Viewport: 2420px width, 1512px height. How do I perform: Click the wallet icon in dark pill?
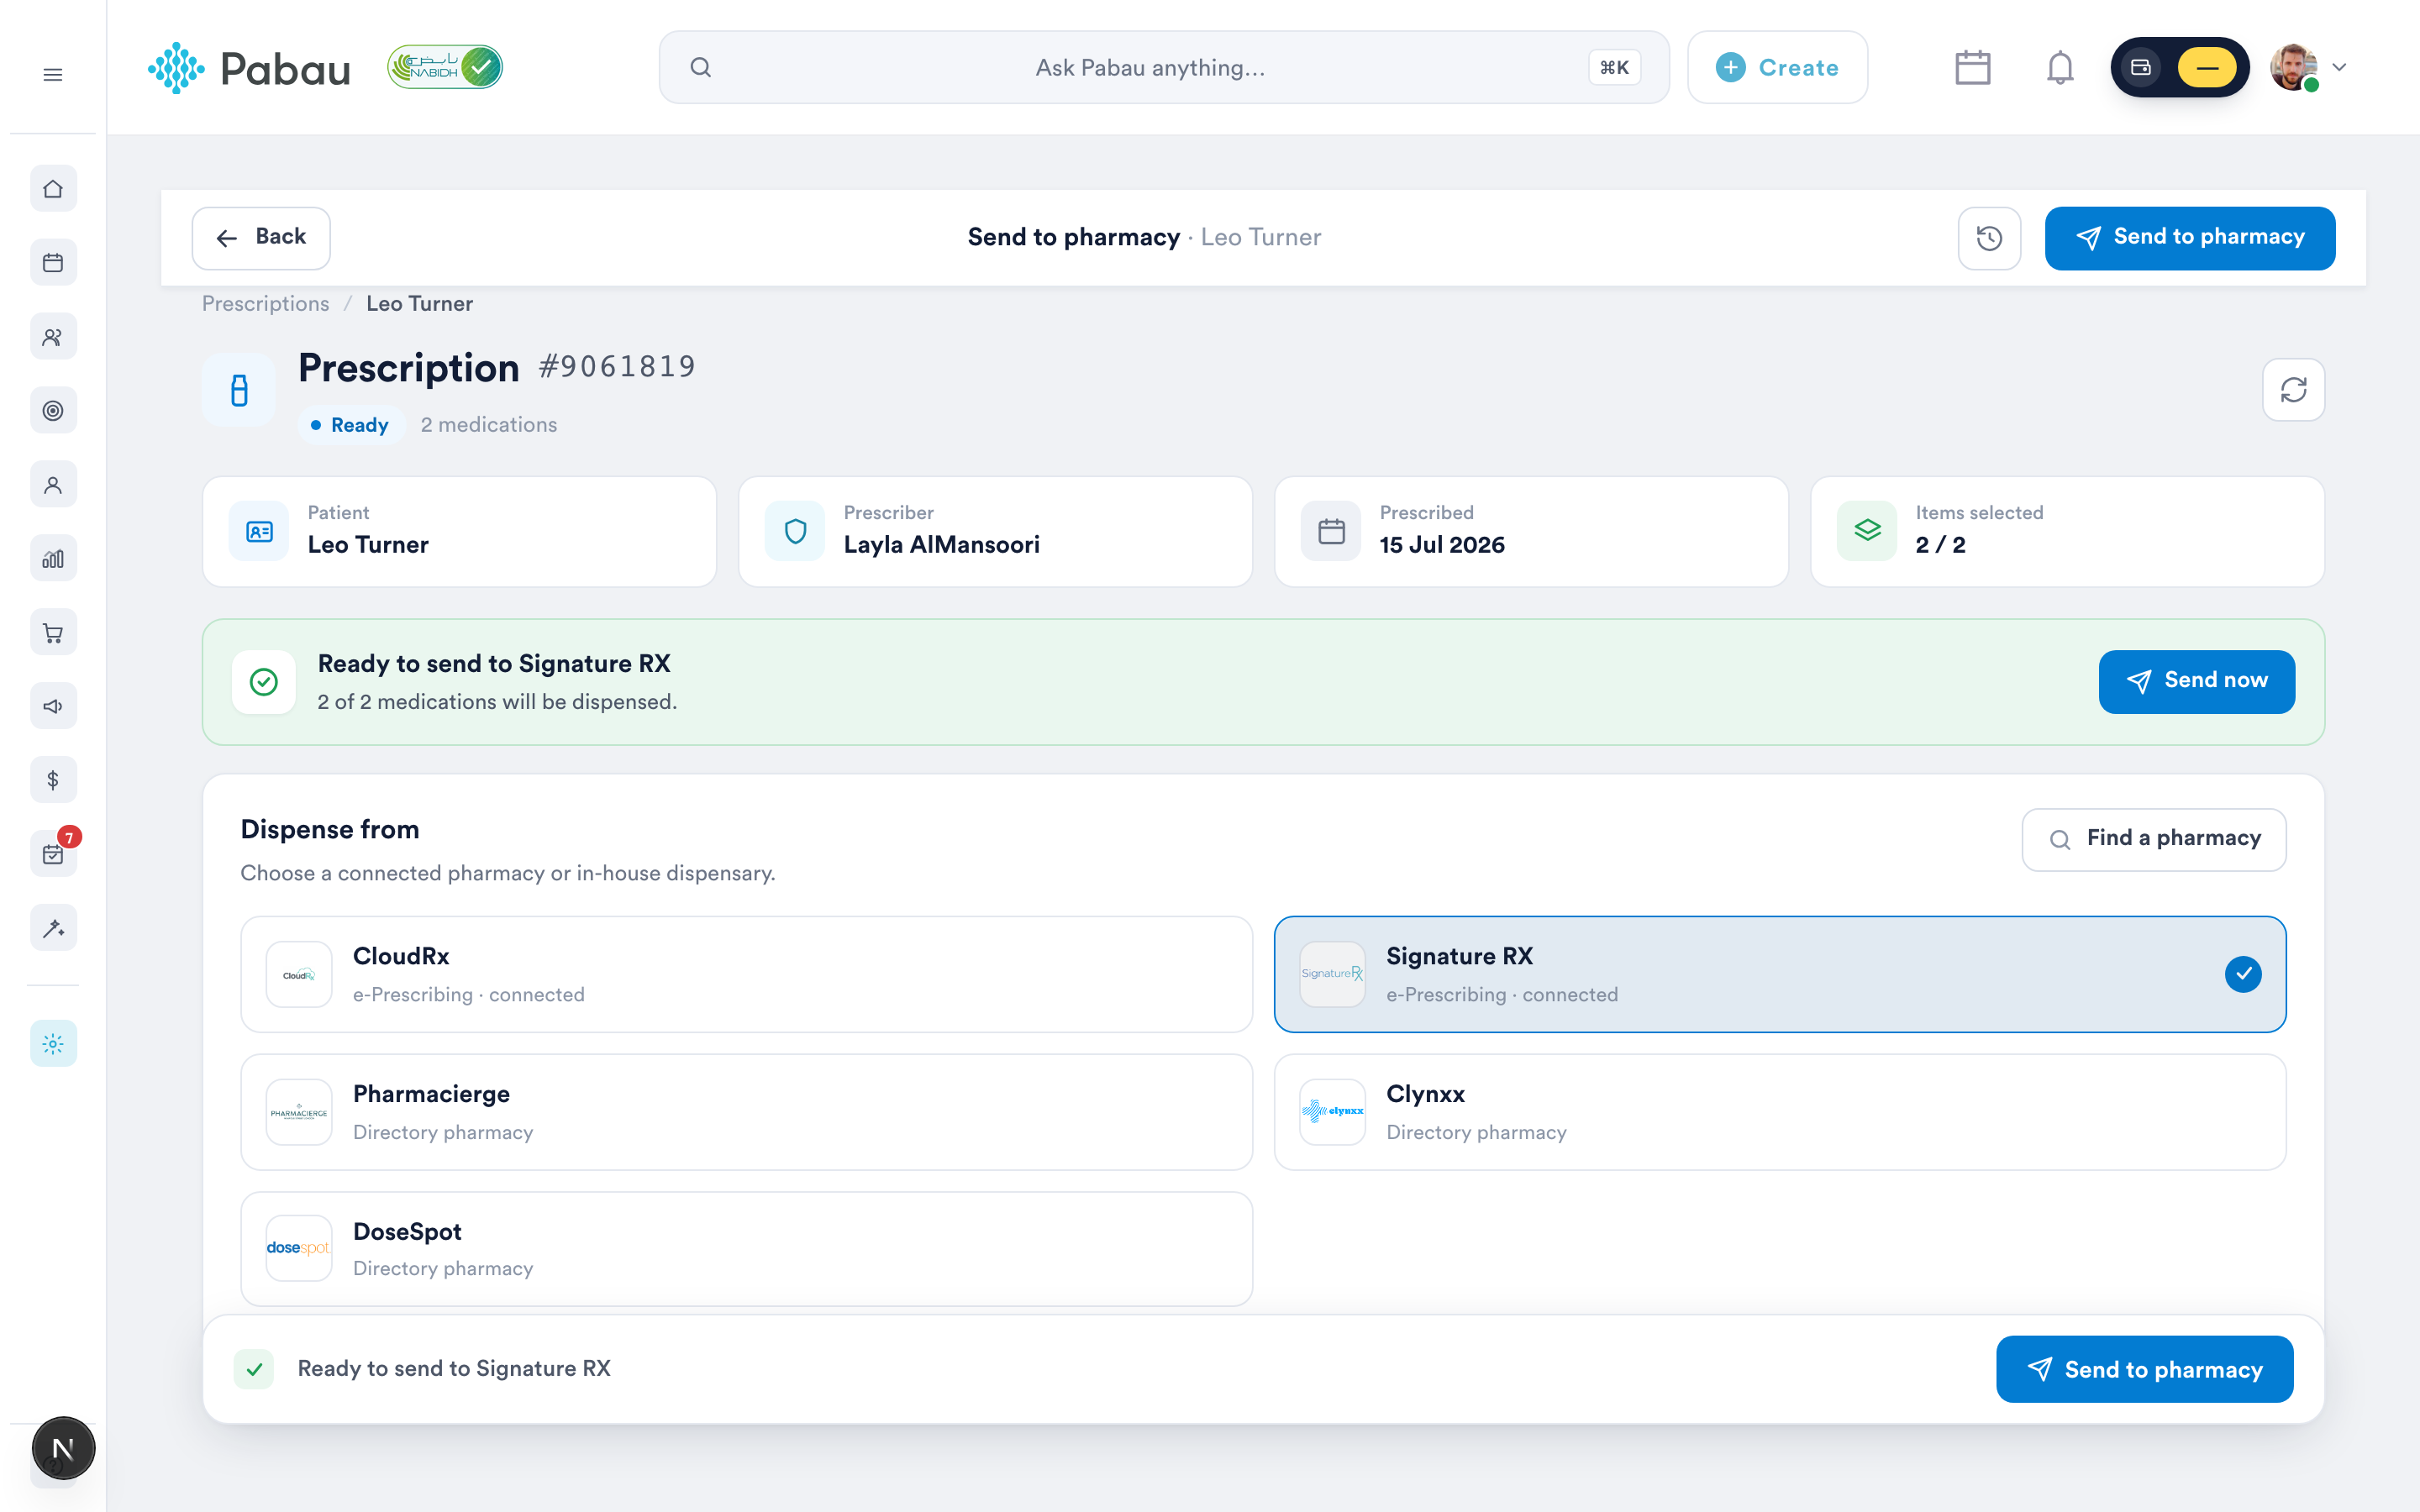(2141, 68)
